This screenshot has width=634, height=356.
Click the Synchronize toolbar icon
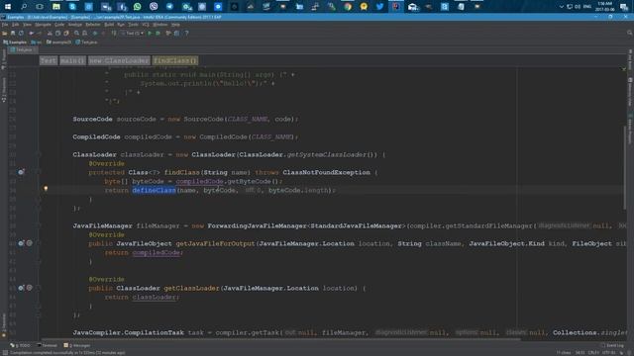pos(21,33)
